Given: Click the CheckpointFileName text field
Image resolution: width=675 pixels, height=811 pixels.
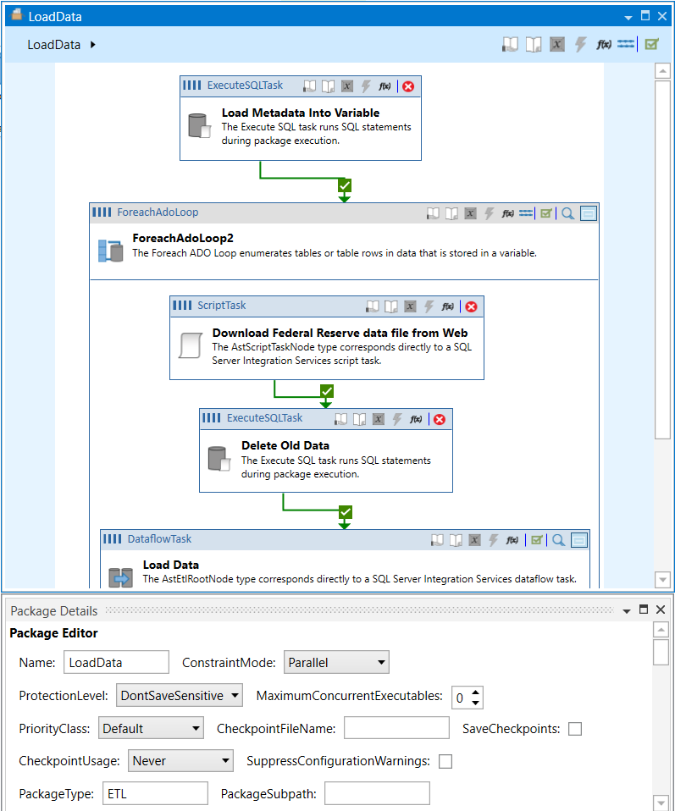Looking at the screenshot, I should click(396, 729).
